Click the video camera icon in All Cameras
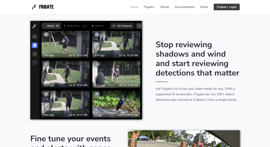The height and width of the screenshot is (147, 270). point(114,26)
